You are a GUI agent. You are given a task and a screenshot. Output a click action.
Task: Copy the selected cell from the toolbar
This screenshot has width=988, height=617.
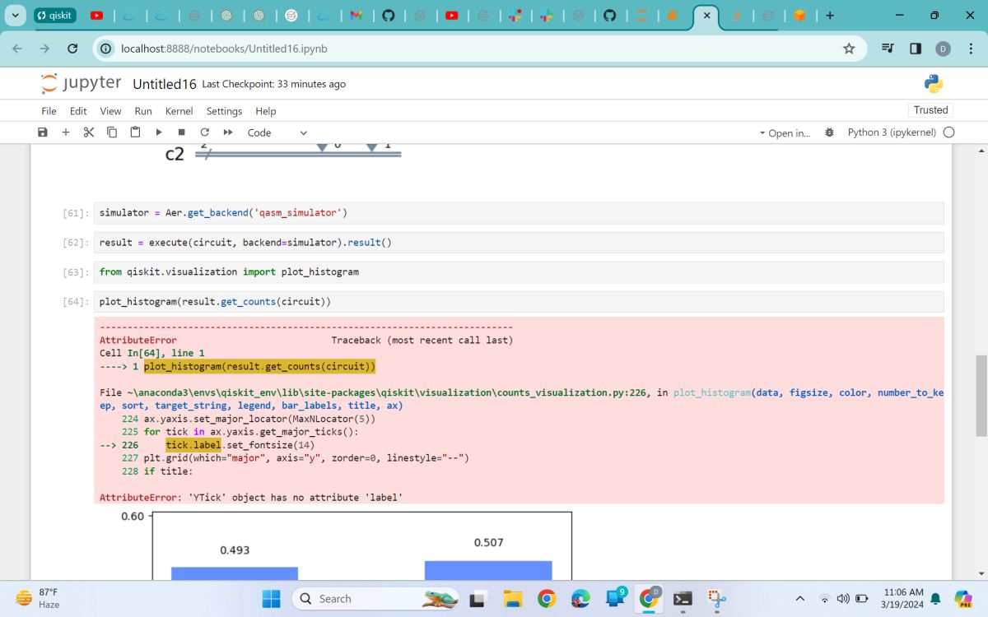[x=112, y=132]
